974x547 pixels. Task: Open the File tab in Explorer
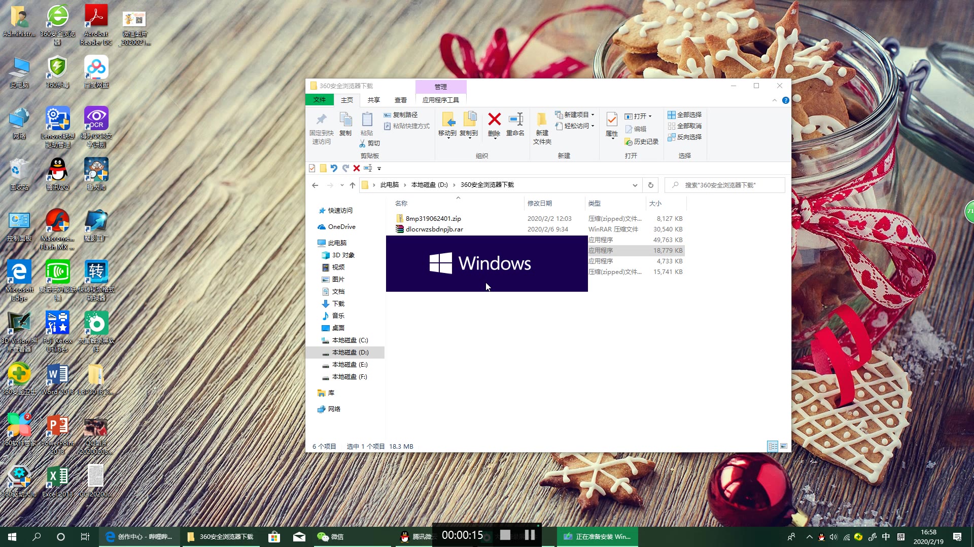[x=320, y=100]
